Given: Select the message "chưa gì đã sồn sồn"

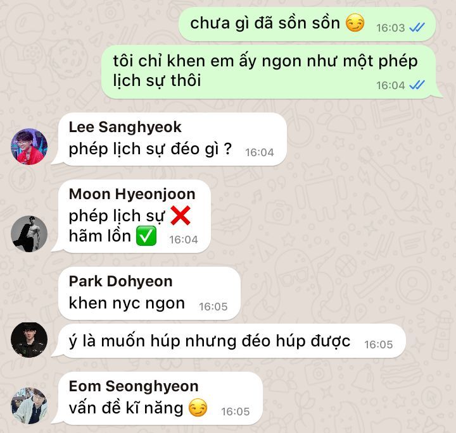Looking at the screenshot, I should click(307, 24).
